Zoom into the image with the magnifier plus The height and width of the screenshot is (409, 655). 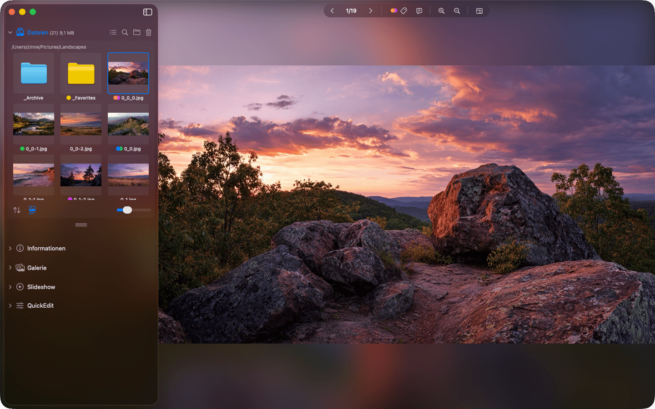[x=441, y=10]
